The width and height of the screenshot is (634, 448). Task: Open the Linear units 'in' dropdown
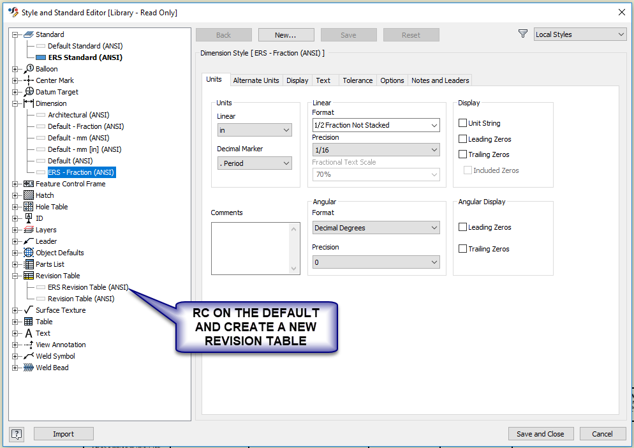click(254, 130)
